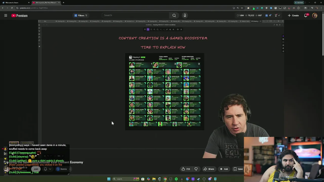Viewport: 324px width, 182px height.
Task: Open OBS Studio from the taskbar
Action: [204, 179]
